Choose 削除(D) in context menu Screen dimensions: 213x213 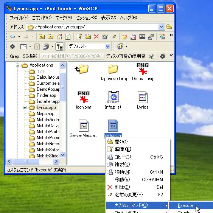[138, 187]
